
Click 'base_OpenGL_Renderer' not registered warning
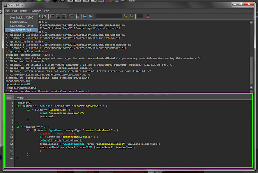click(89, 64)
